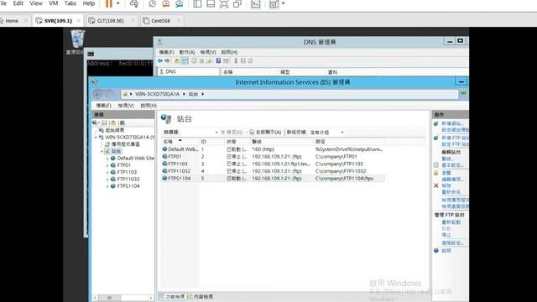Viewport: 537px width, 302px height.
Task: Open 動作(A) menu in DNS manager
Action: pyautogui.click(x=187, y=52)
